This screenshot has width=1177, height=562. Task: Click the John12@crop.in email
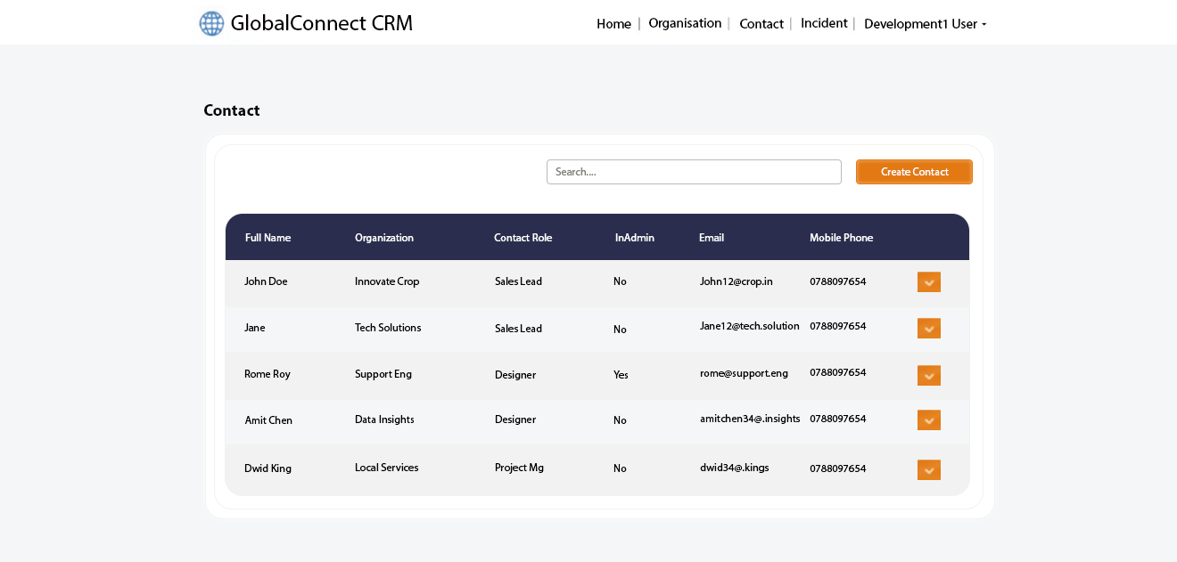pyautogui.click(x=737, y=281)
